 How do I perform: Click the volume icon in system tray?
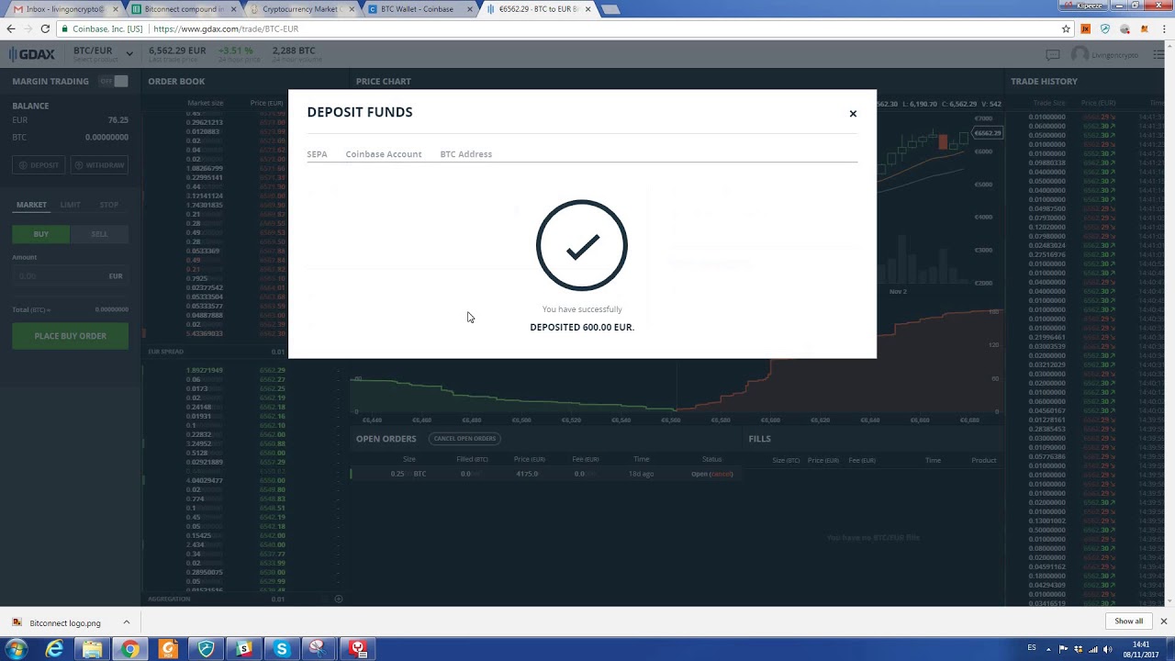coord(1107,649)
